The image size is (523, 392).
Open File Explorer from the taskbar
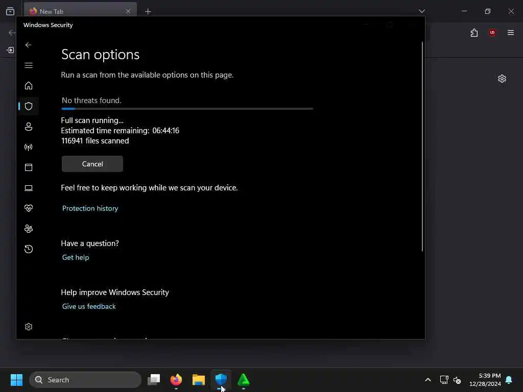[199, 380]
